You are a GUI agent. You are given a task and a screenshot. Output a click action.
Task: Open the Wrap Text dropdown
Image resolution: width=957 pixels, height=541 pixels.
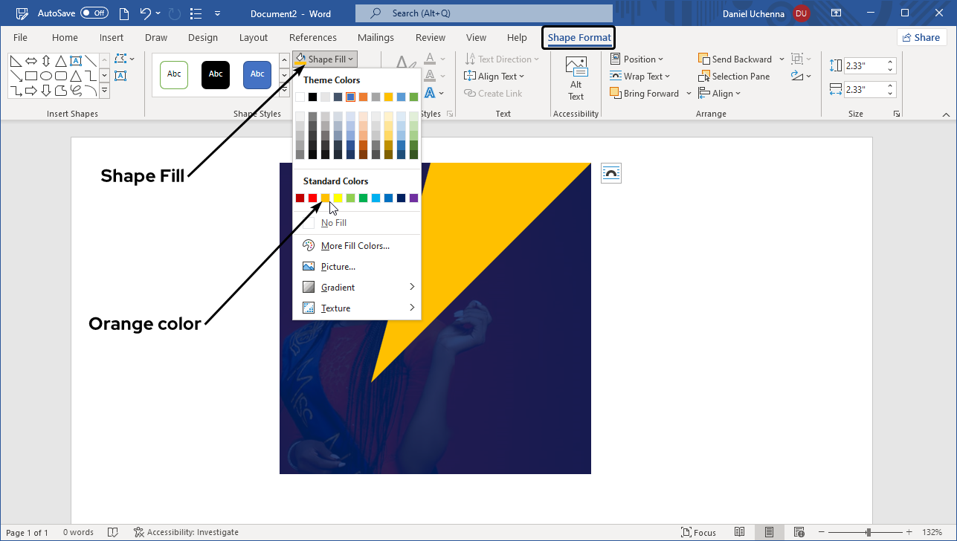pos(639,77)
